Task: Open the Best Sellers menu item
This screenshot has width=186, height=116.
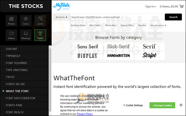Action: (95, 25)
